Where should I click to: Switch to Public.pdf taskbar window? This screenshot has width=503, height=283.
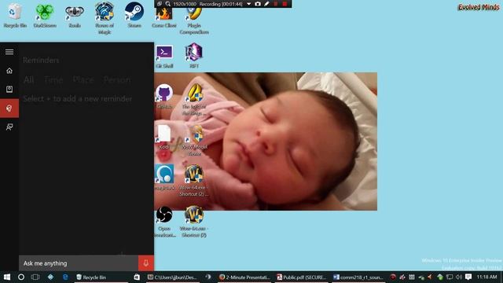(302, 277)
